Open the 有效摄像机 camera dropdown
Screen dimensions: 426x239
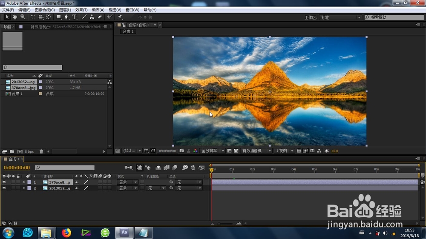[x=256, y=151]
